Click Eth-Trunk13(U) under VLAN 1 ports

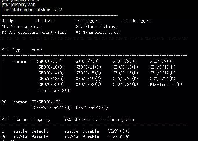(55, 90)
